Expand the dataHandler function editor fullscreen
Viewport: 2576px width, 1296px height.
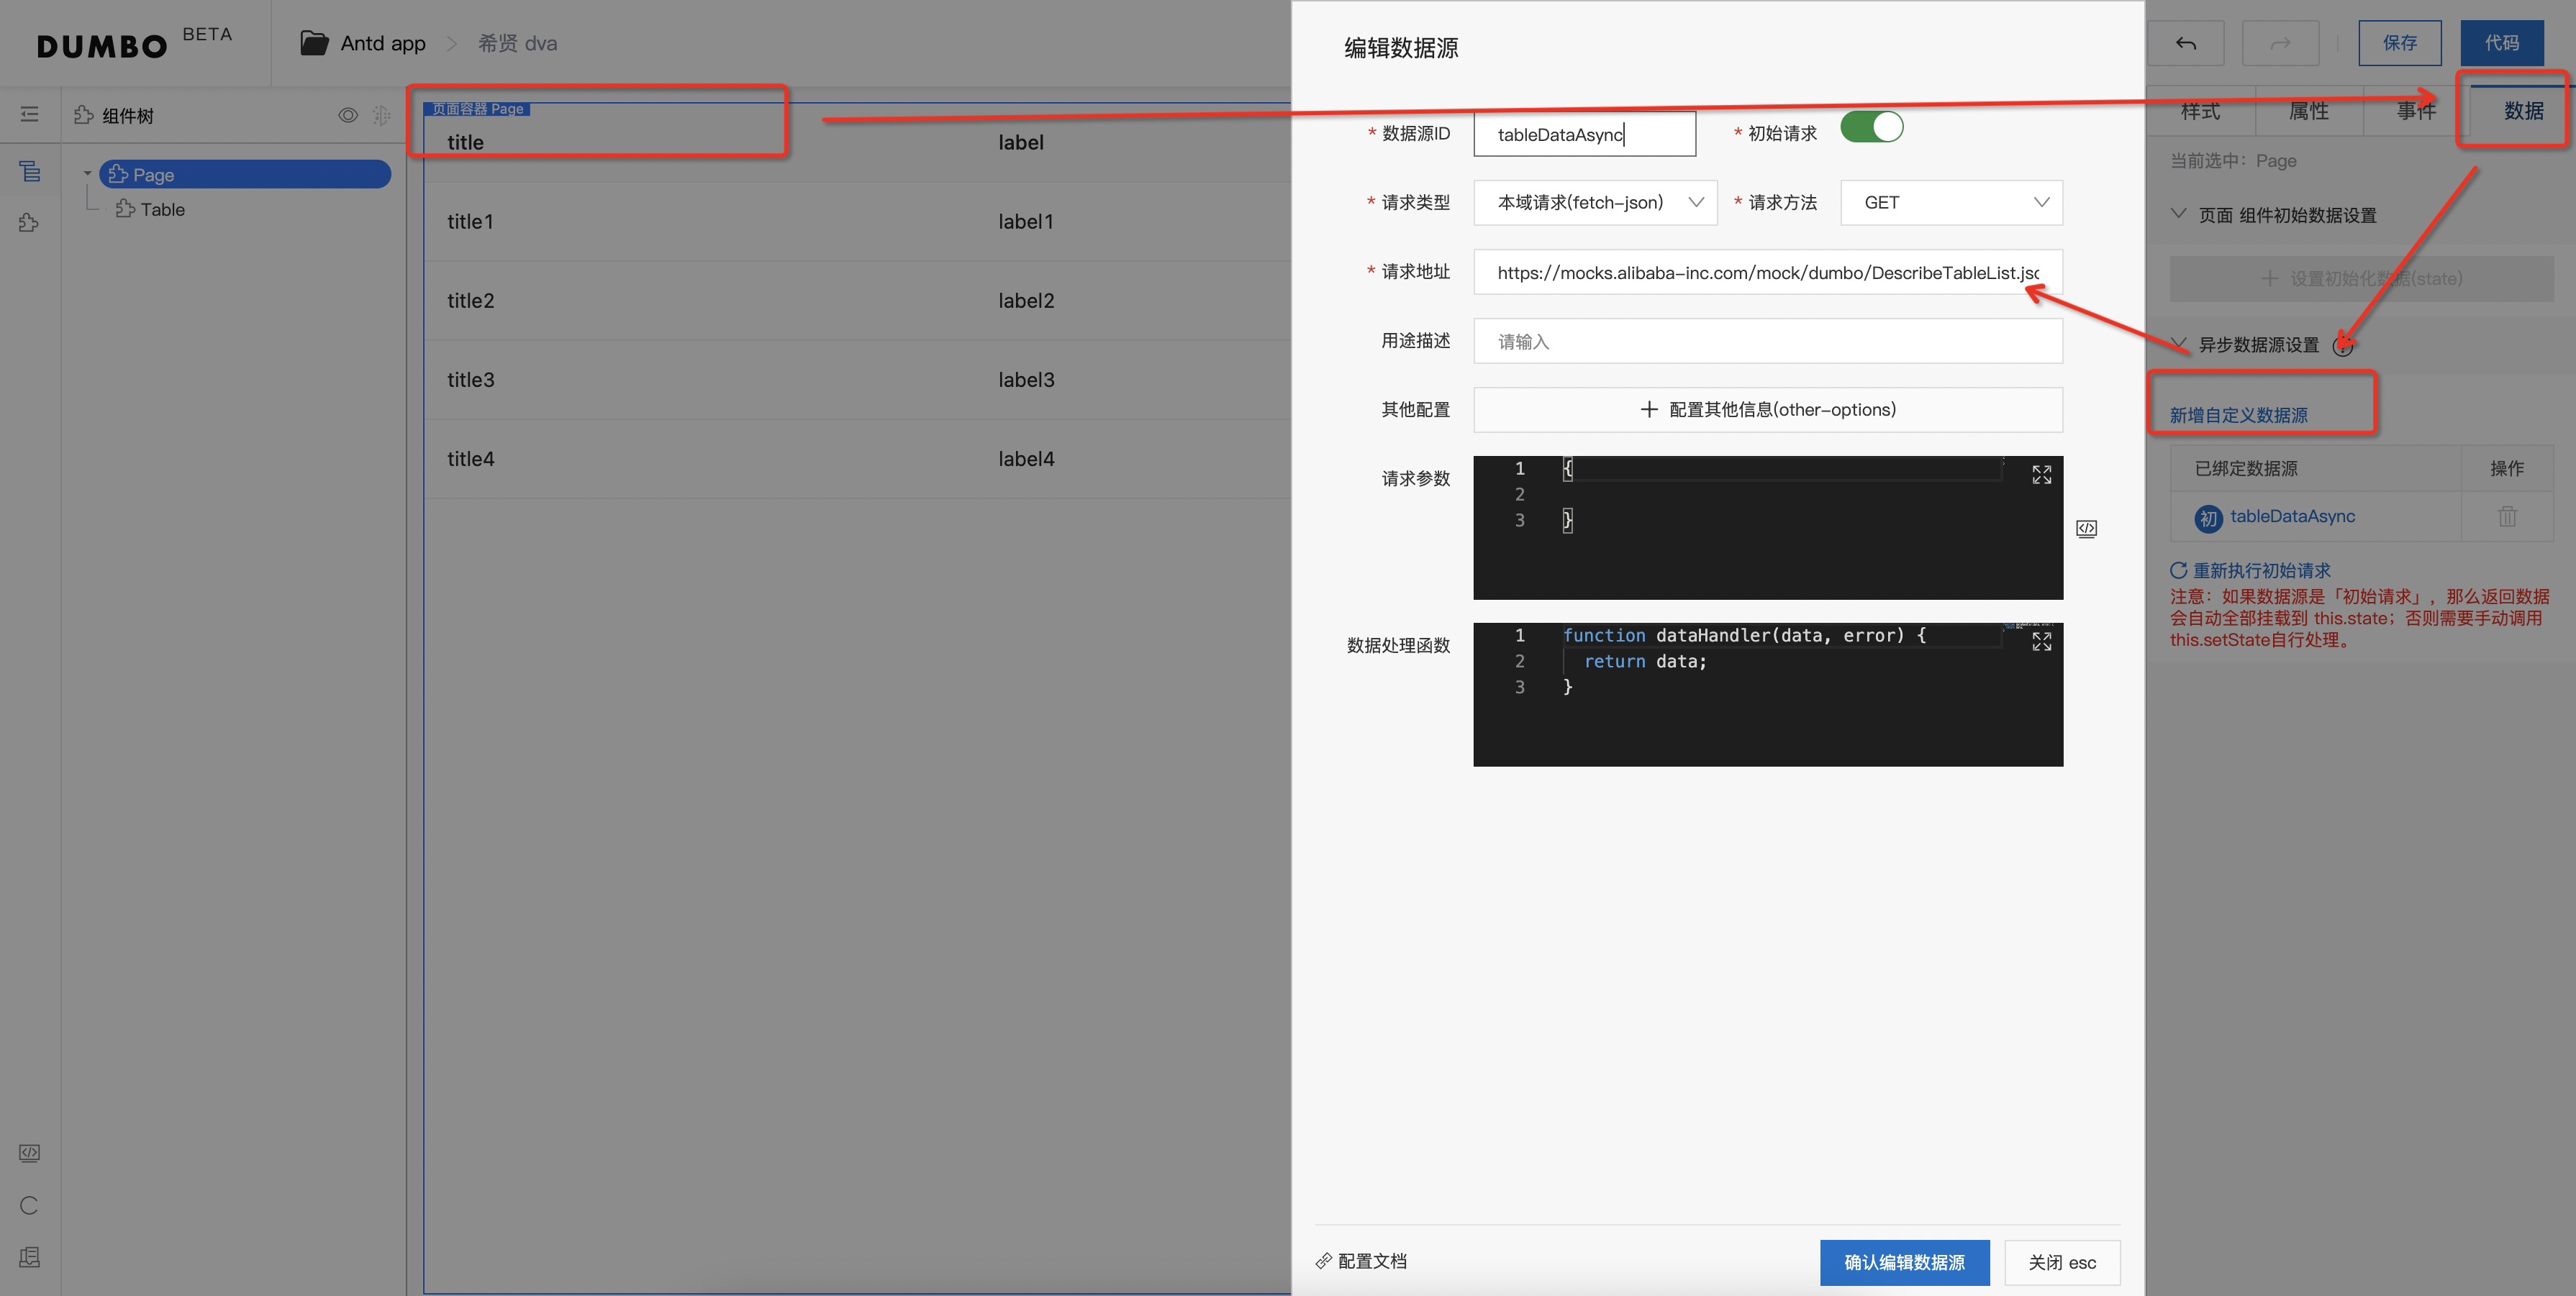pos(2041,642)
